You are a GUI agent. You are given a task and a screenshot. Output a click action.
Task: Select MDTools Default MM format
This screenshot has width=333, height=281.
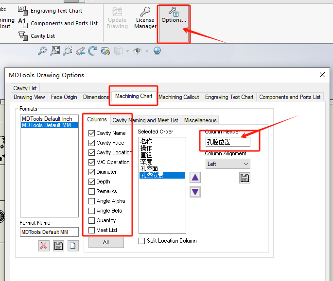[x=49, y=125]
